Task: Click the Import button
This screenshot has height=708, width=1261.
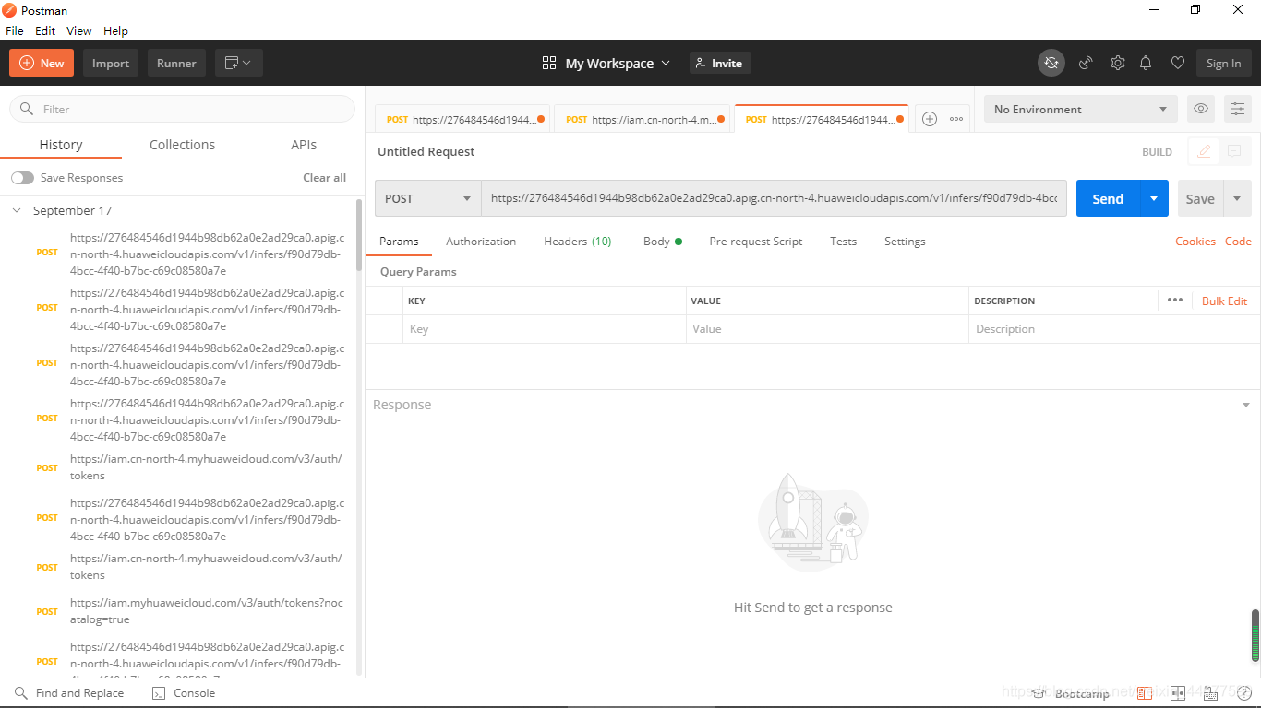Action: click(x=111, y=63)
